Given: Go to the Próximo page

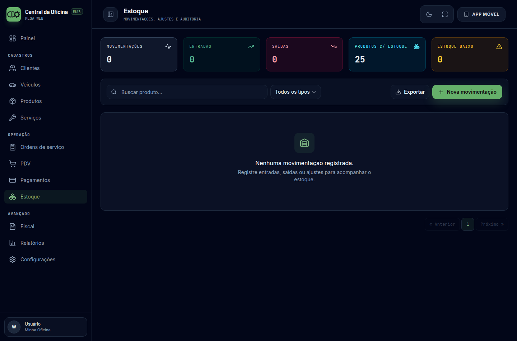Looking at the screenshot, I should (492, 224).
